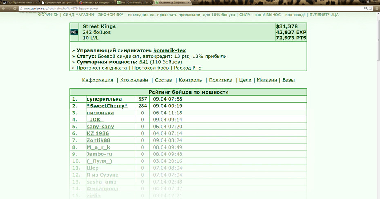Go back using browser back arrow
Screen dimensions: 380x199
coord(3,9)
